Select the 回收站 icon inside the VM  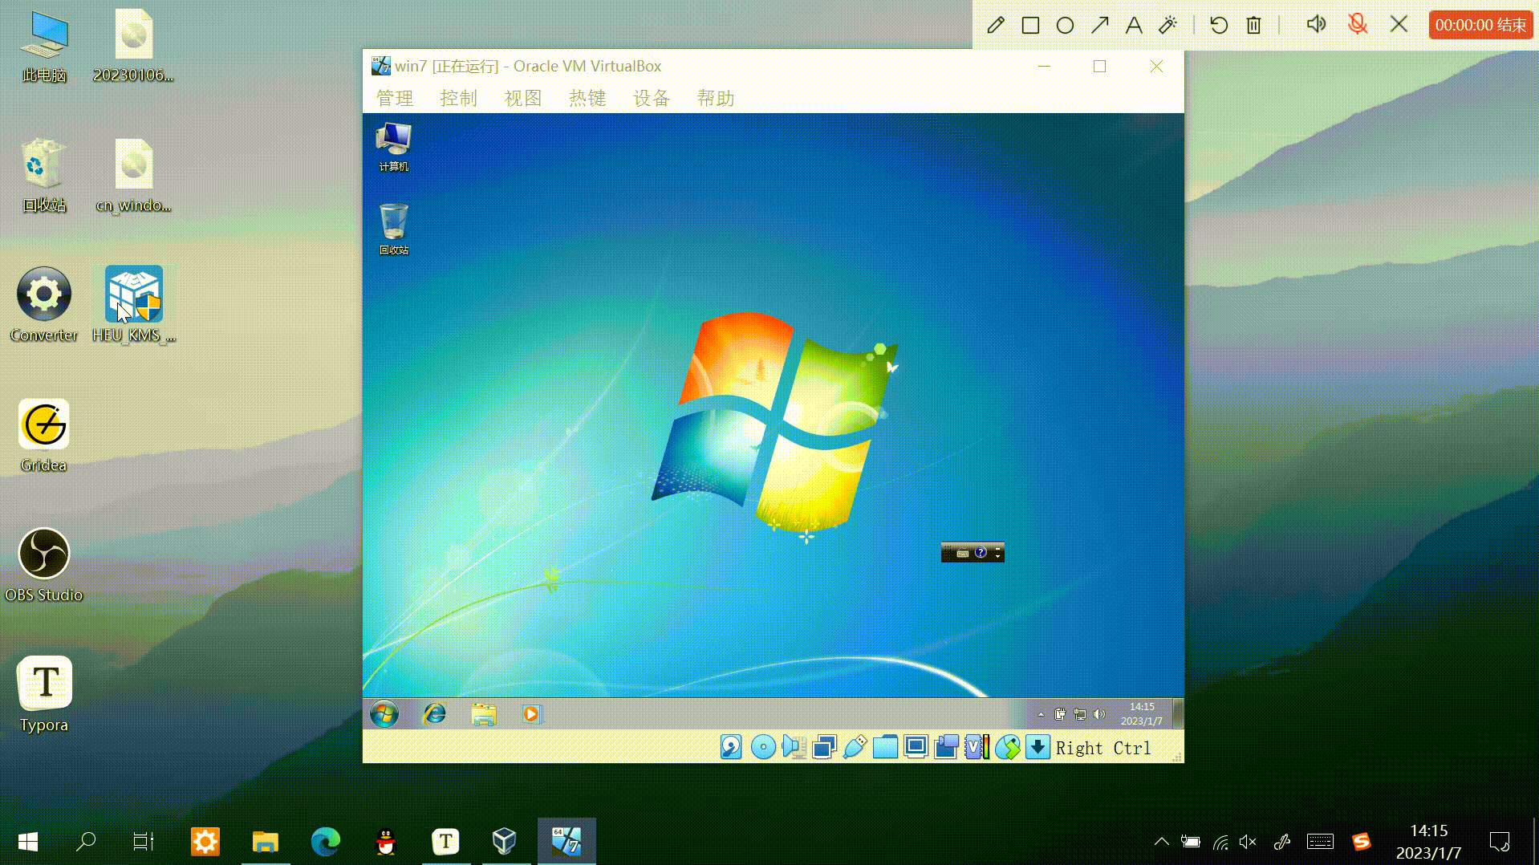click(393, 229)
